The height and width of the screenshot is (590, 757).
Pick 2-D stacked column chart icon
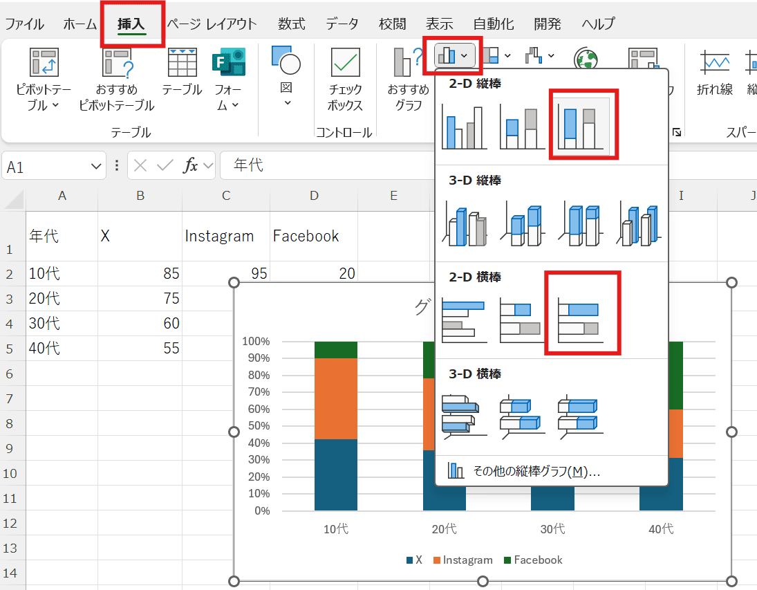pos(523,127)
